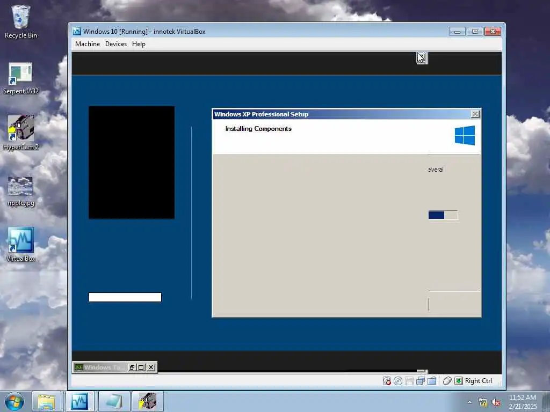Open the Windows Start menu
550x412 pixels.
15,401
